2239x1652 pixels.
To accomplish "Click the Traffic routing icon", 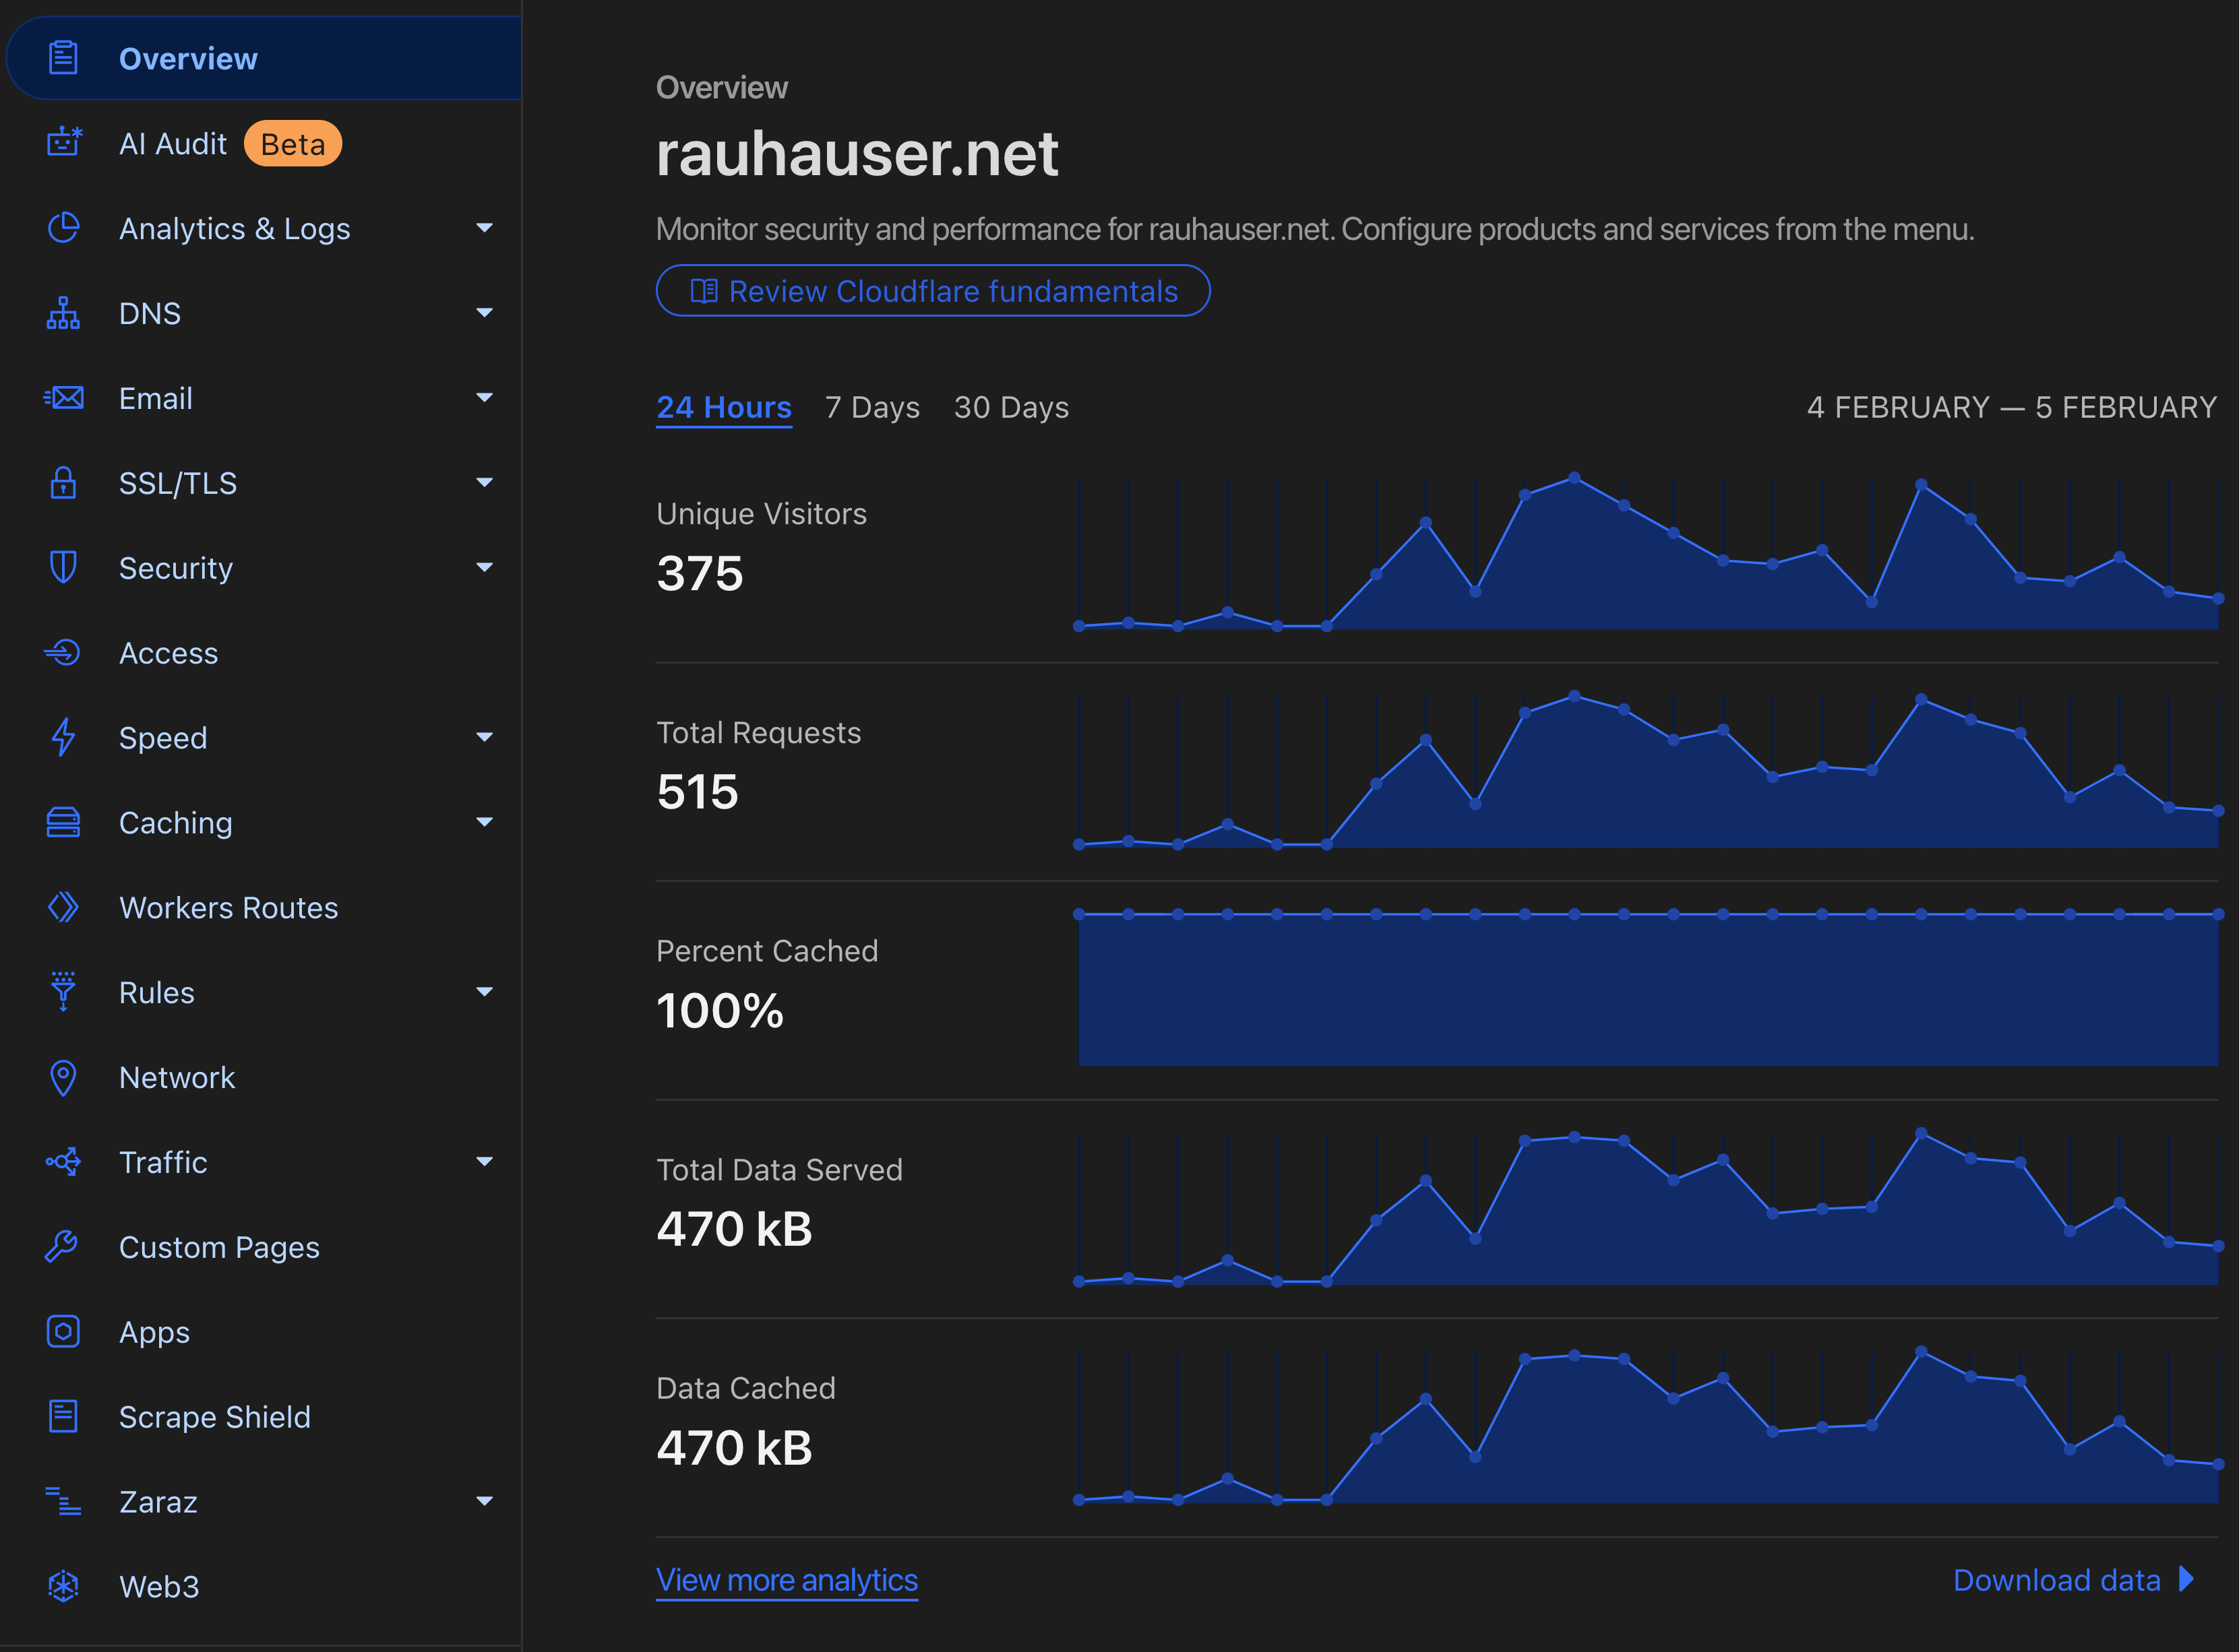I will point(63,1162).
